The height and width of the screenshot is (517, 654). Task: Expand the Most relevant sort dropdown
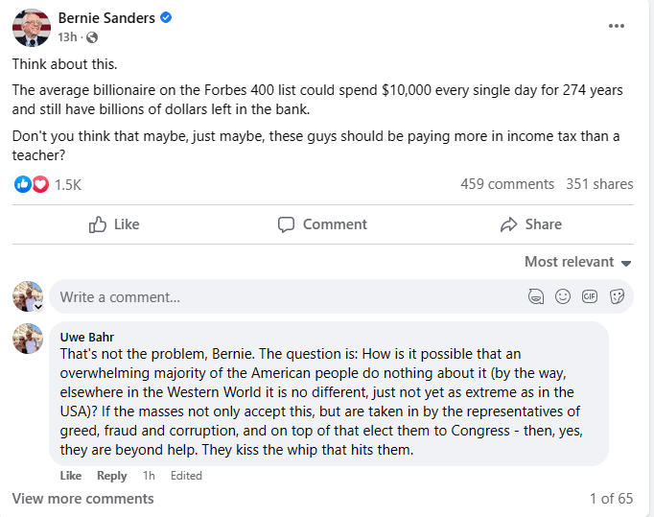[577, 262]
